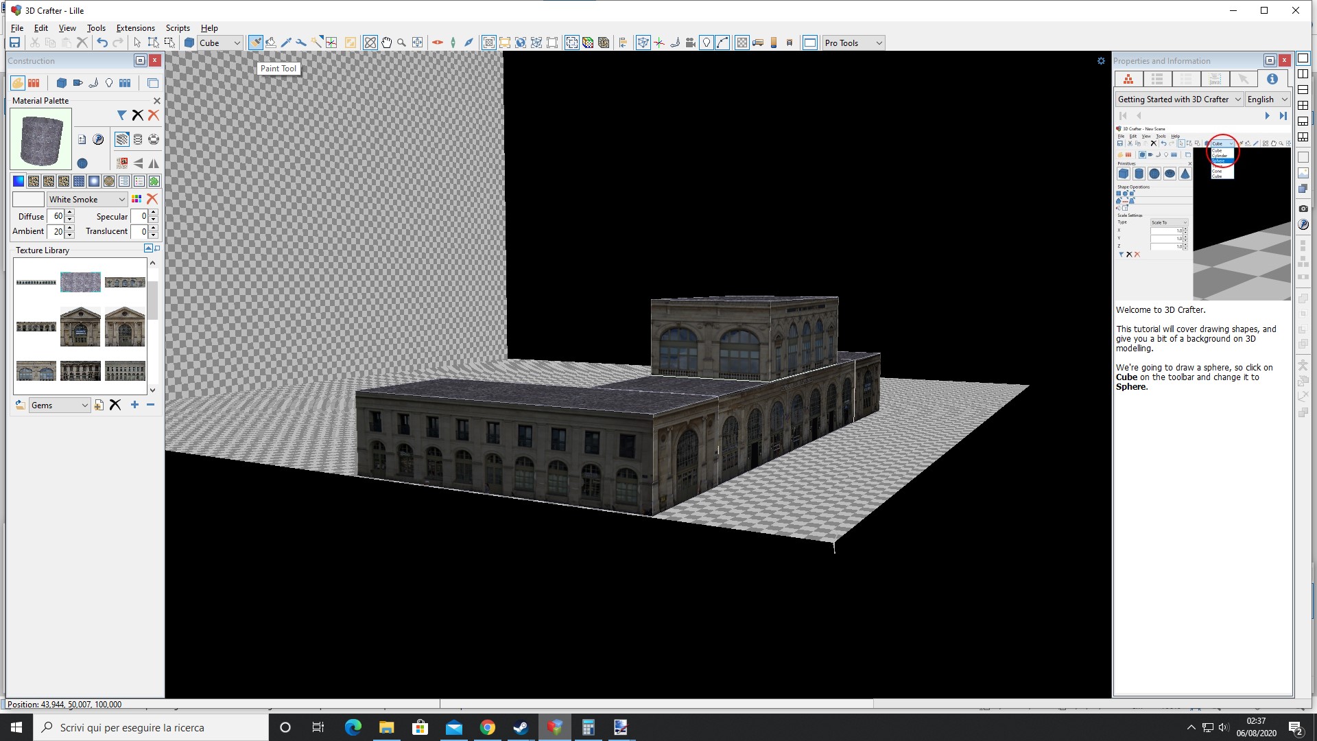Open the material palette tab in Construction

[x=17, y=83]
